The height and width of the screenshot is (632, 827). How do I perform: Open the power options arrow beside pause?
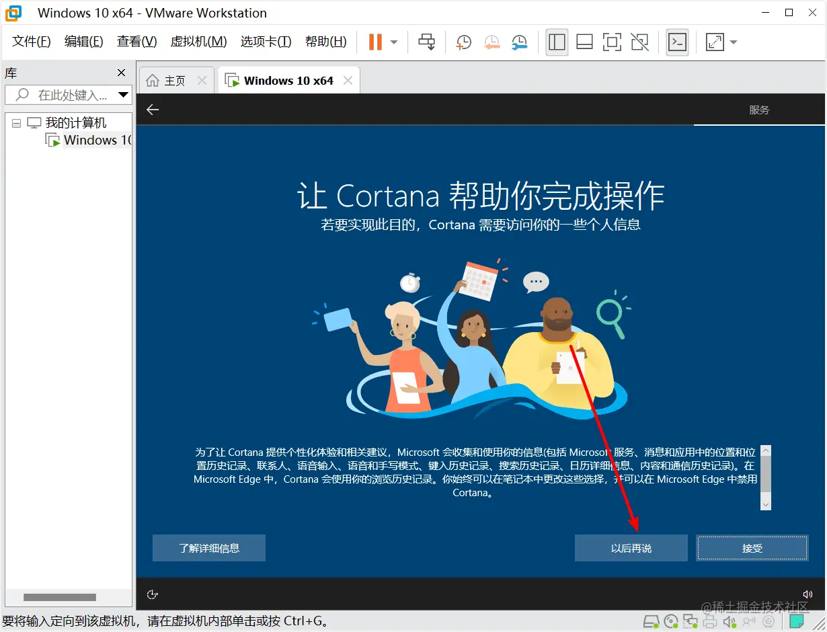coord(394,42)
